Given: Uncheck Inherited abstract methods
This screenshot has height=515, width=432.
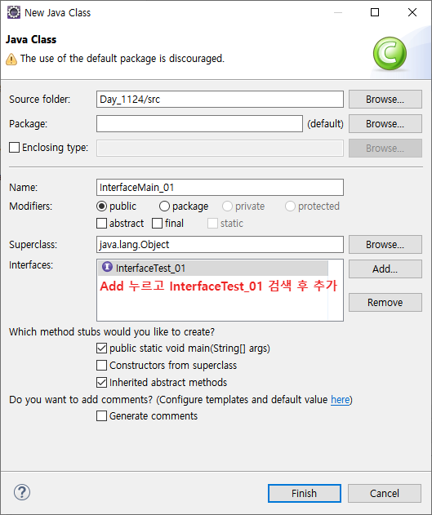Looking at the screenshot, I should [102, 382].
